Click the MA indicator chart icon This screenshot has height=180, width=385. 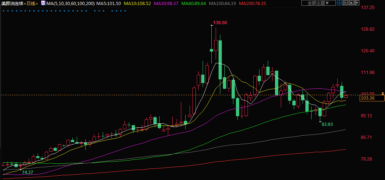click(x=43, y=3)
